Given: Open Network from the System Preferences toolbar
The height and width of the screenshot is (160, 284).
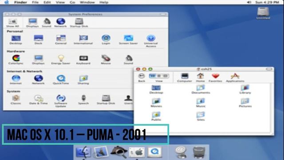Looking at the screenshot, I should (x=60, y=23).
